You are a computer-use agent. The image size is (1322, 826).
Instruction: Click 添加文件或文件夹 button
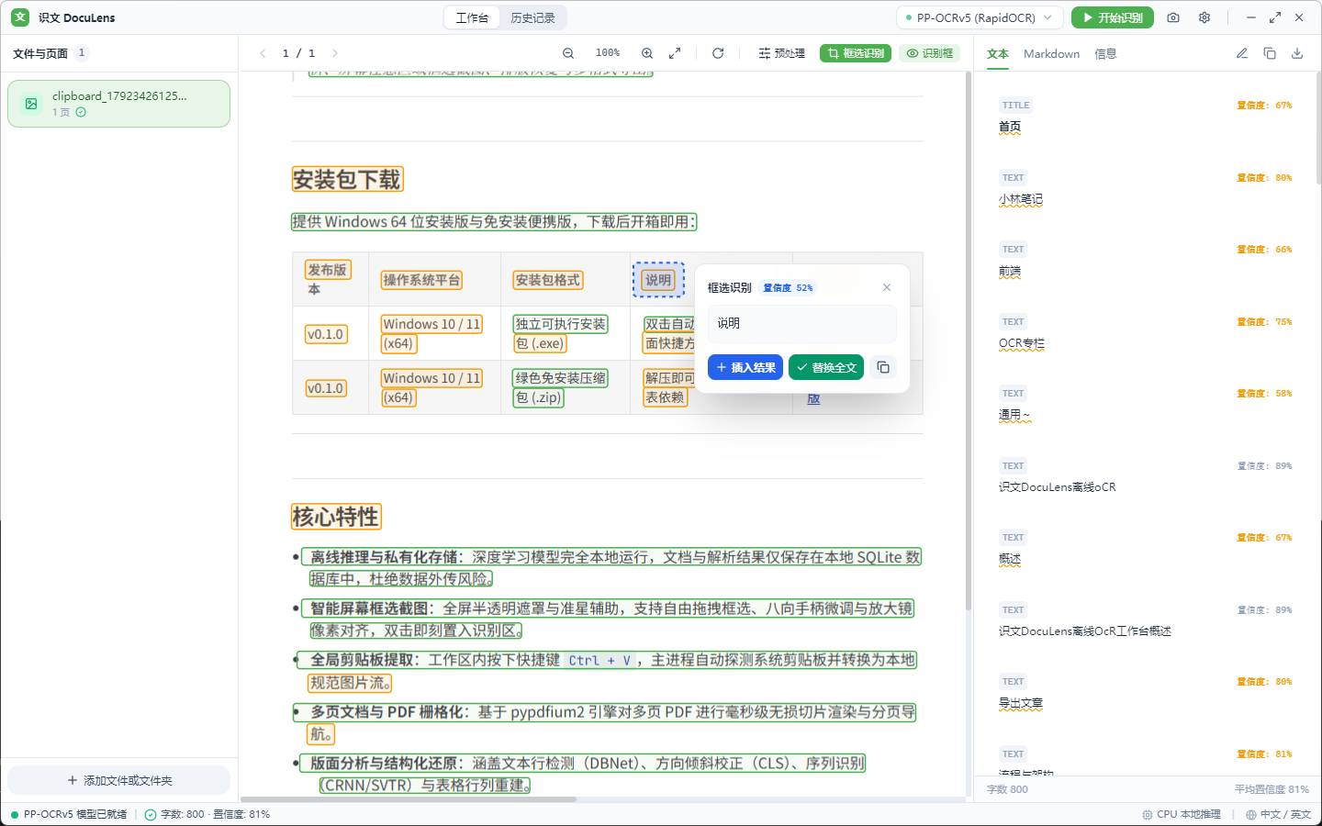click(x=119, y=780)
